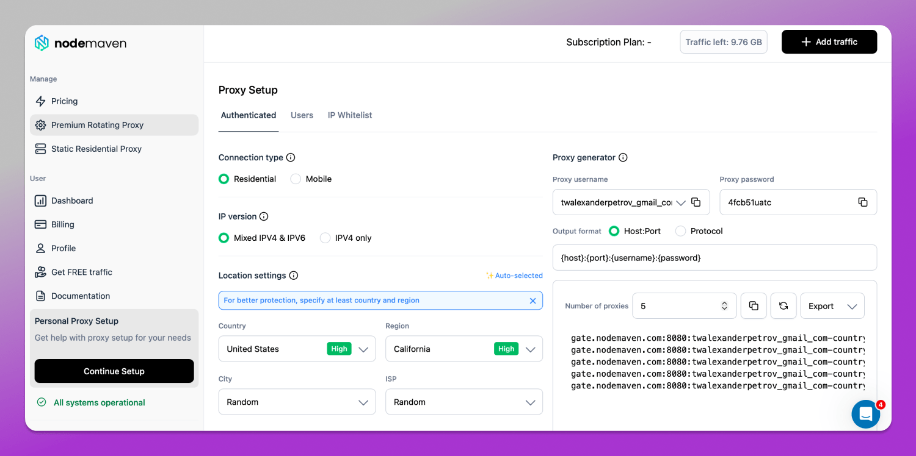This screenshot has height=456, width=916.
Task: Select IPV4 only option
Action: [x=325, y=238]
